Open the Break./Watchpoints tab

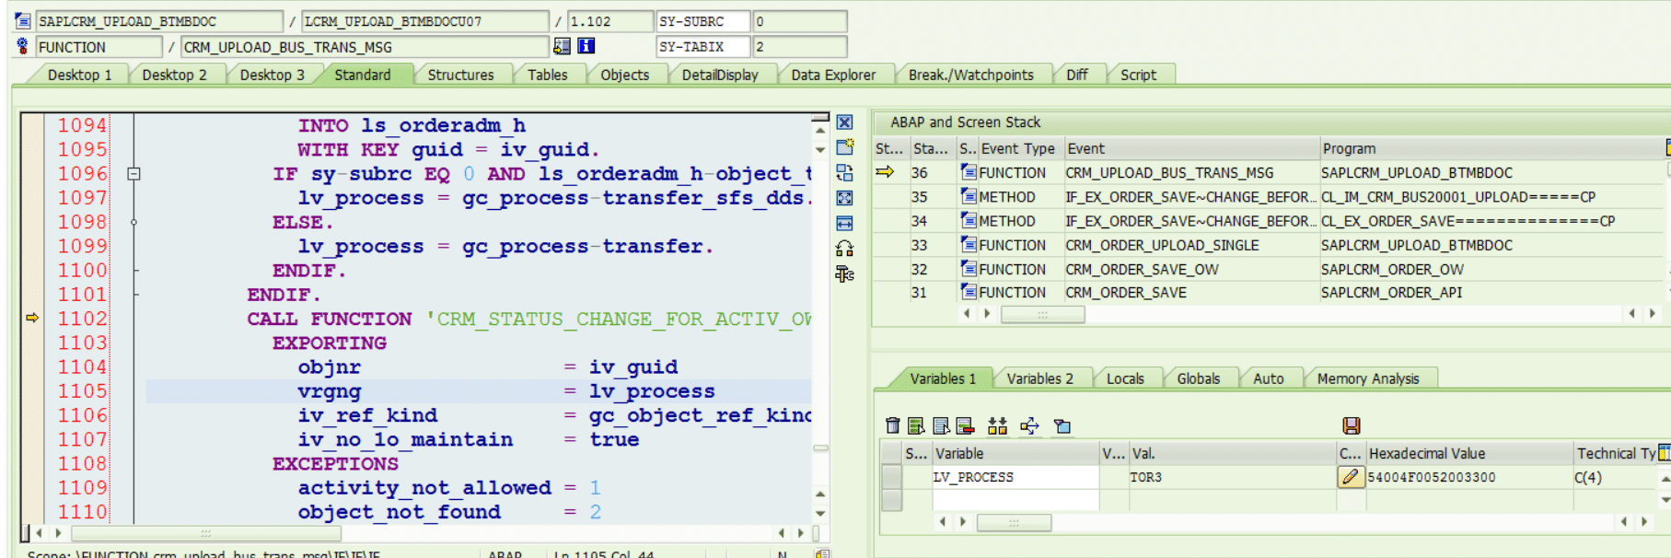click(x=970, y=75)
